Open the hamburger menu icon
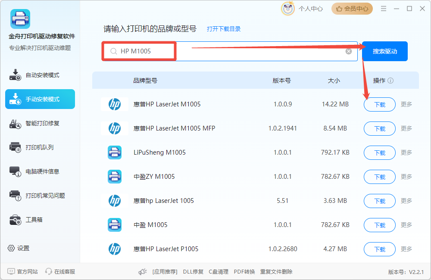 [x=384, y=9]
